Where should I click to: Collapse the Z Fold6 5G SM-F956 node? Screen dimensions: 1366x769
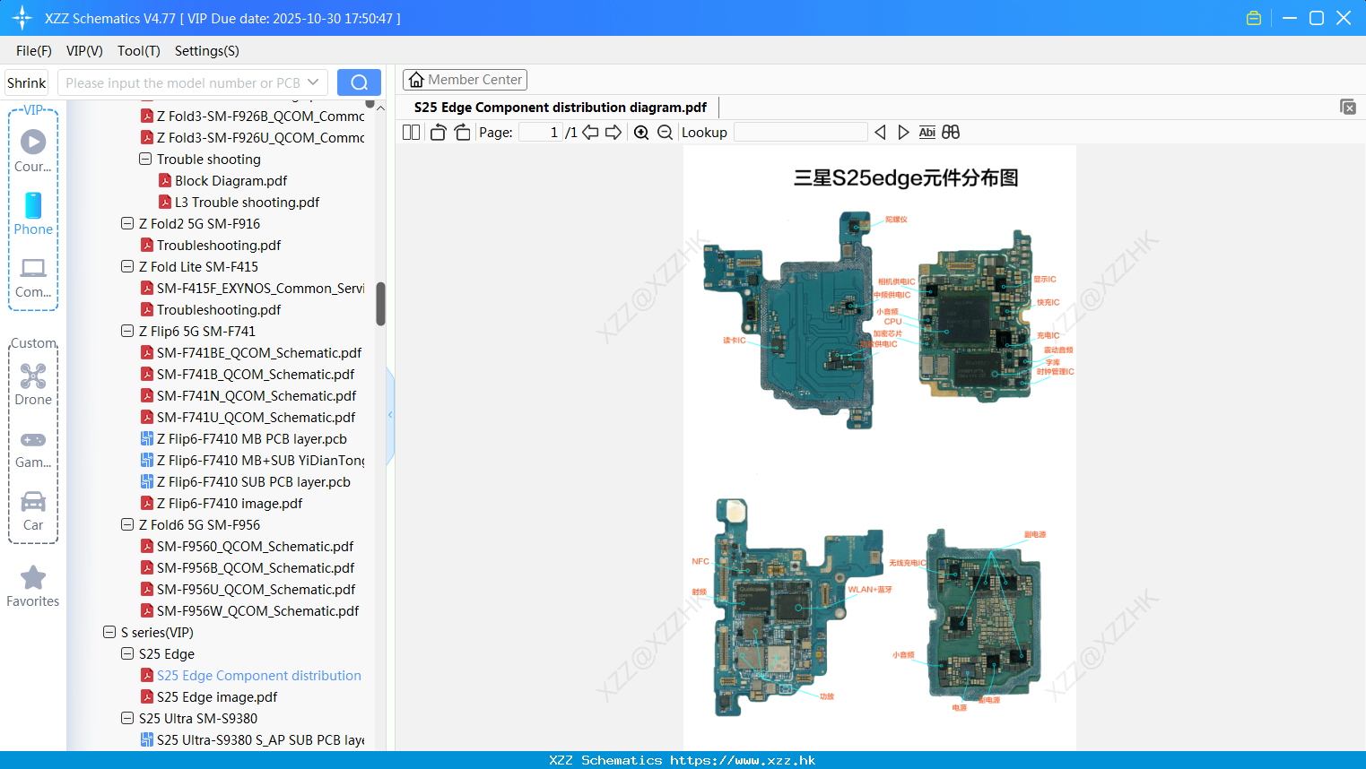tap(127, 524)
